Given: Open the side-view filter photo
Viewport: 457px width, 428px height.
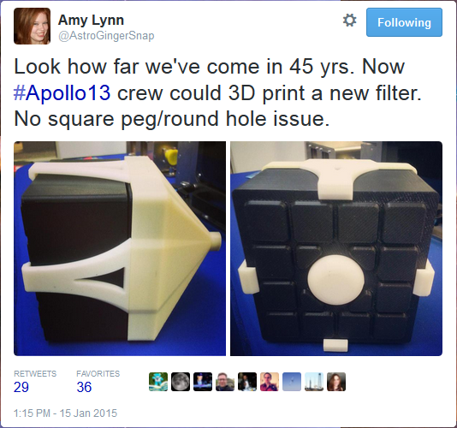Looking at the screenshot, I should (120, 248).
